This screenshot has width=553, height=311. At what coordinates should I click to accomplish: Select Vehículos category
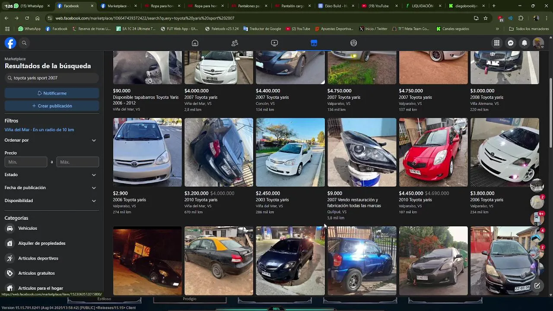(52, 228)
